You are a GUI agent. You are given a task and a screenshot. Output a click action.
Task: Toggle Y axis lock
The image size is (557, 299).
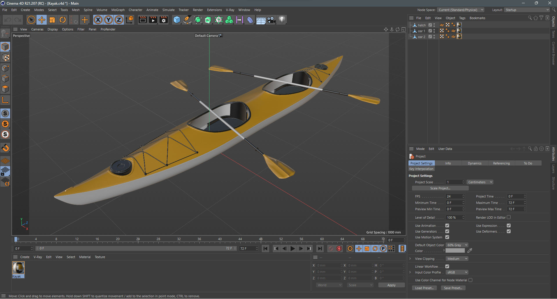[x=108, y=20]
